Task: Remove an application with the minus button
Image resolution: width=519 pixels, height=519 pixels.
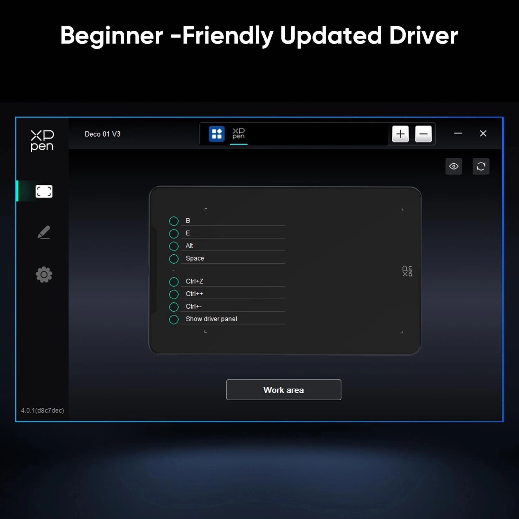Action: [423, 134]
